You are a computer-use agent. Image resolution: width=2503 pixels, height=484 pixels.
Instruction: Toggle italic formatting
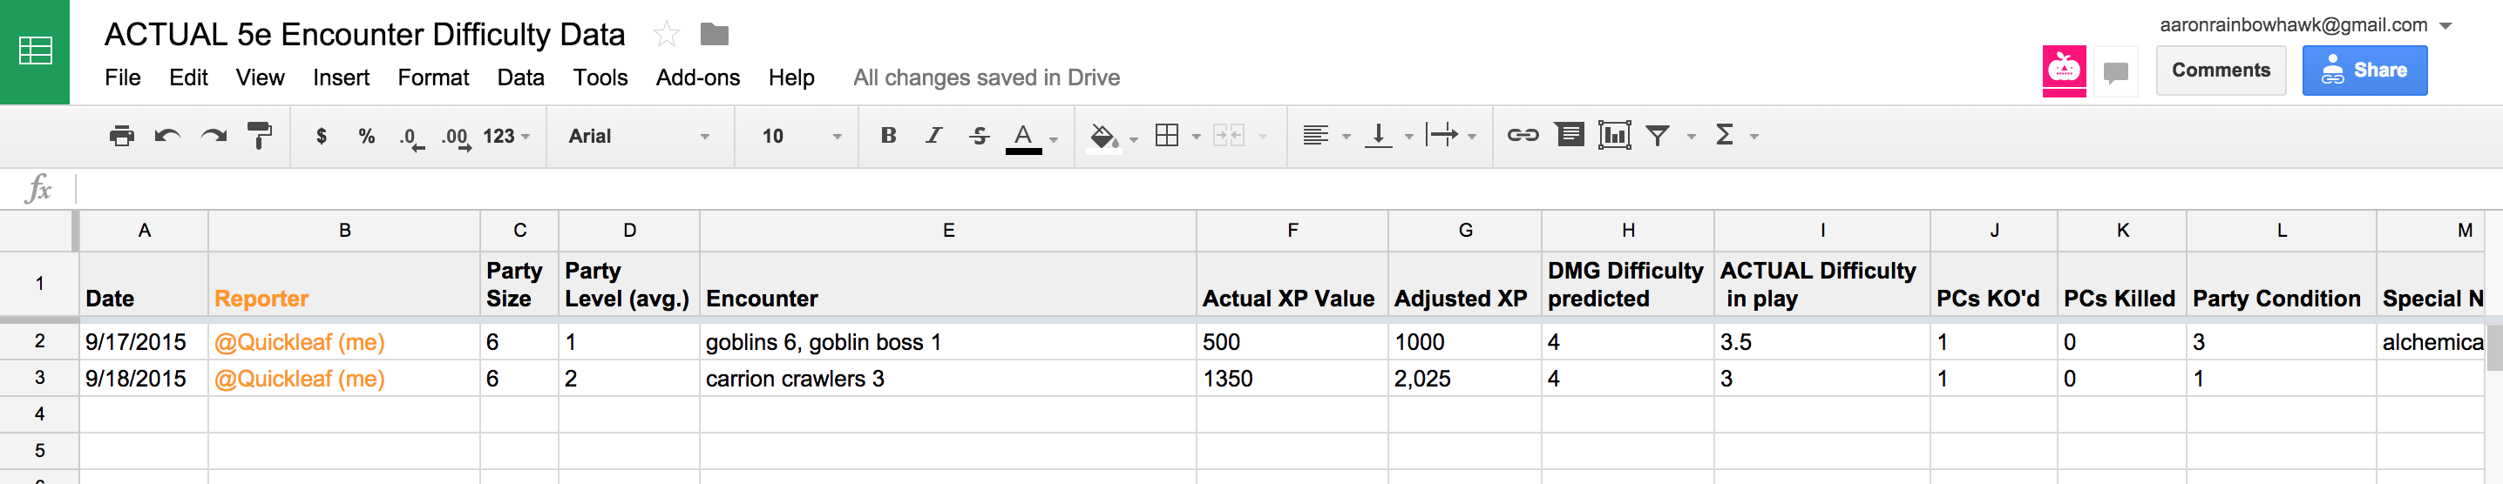933,136
